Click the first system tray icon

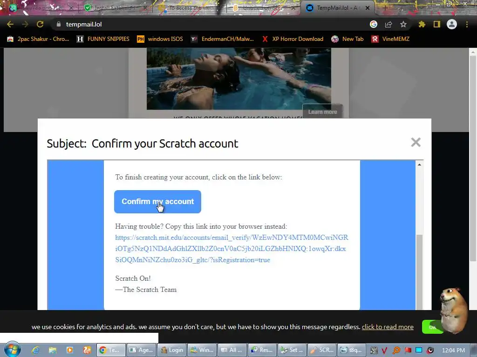click(374, 350)
